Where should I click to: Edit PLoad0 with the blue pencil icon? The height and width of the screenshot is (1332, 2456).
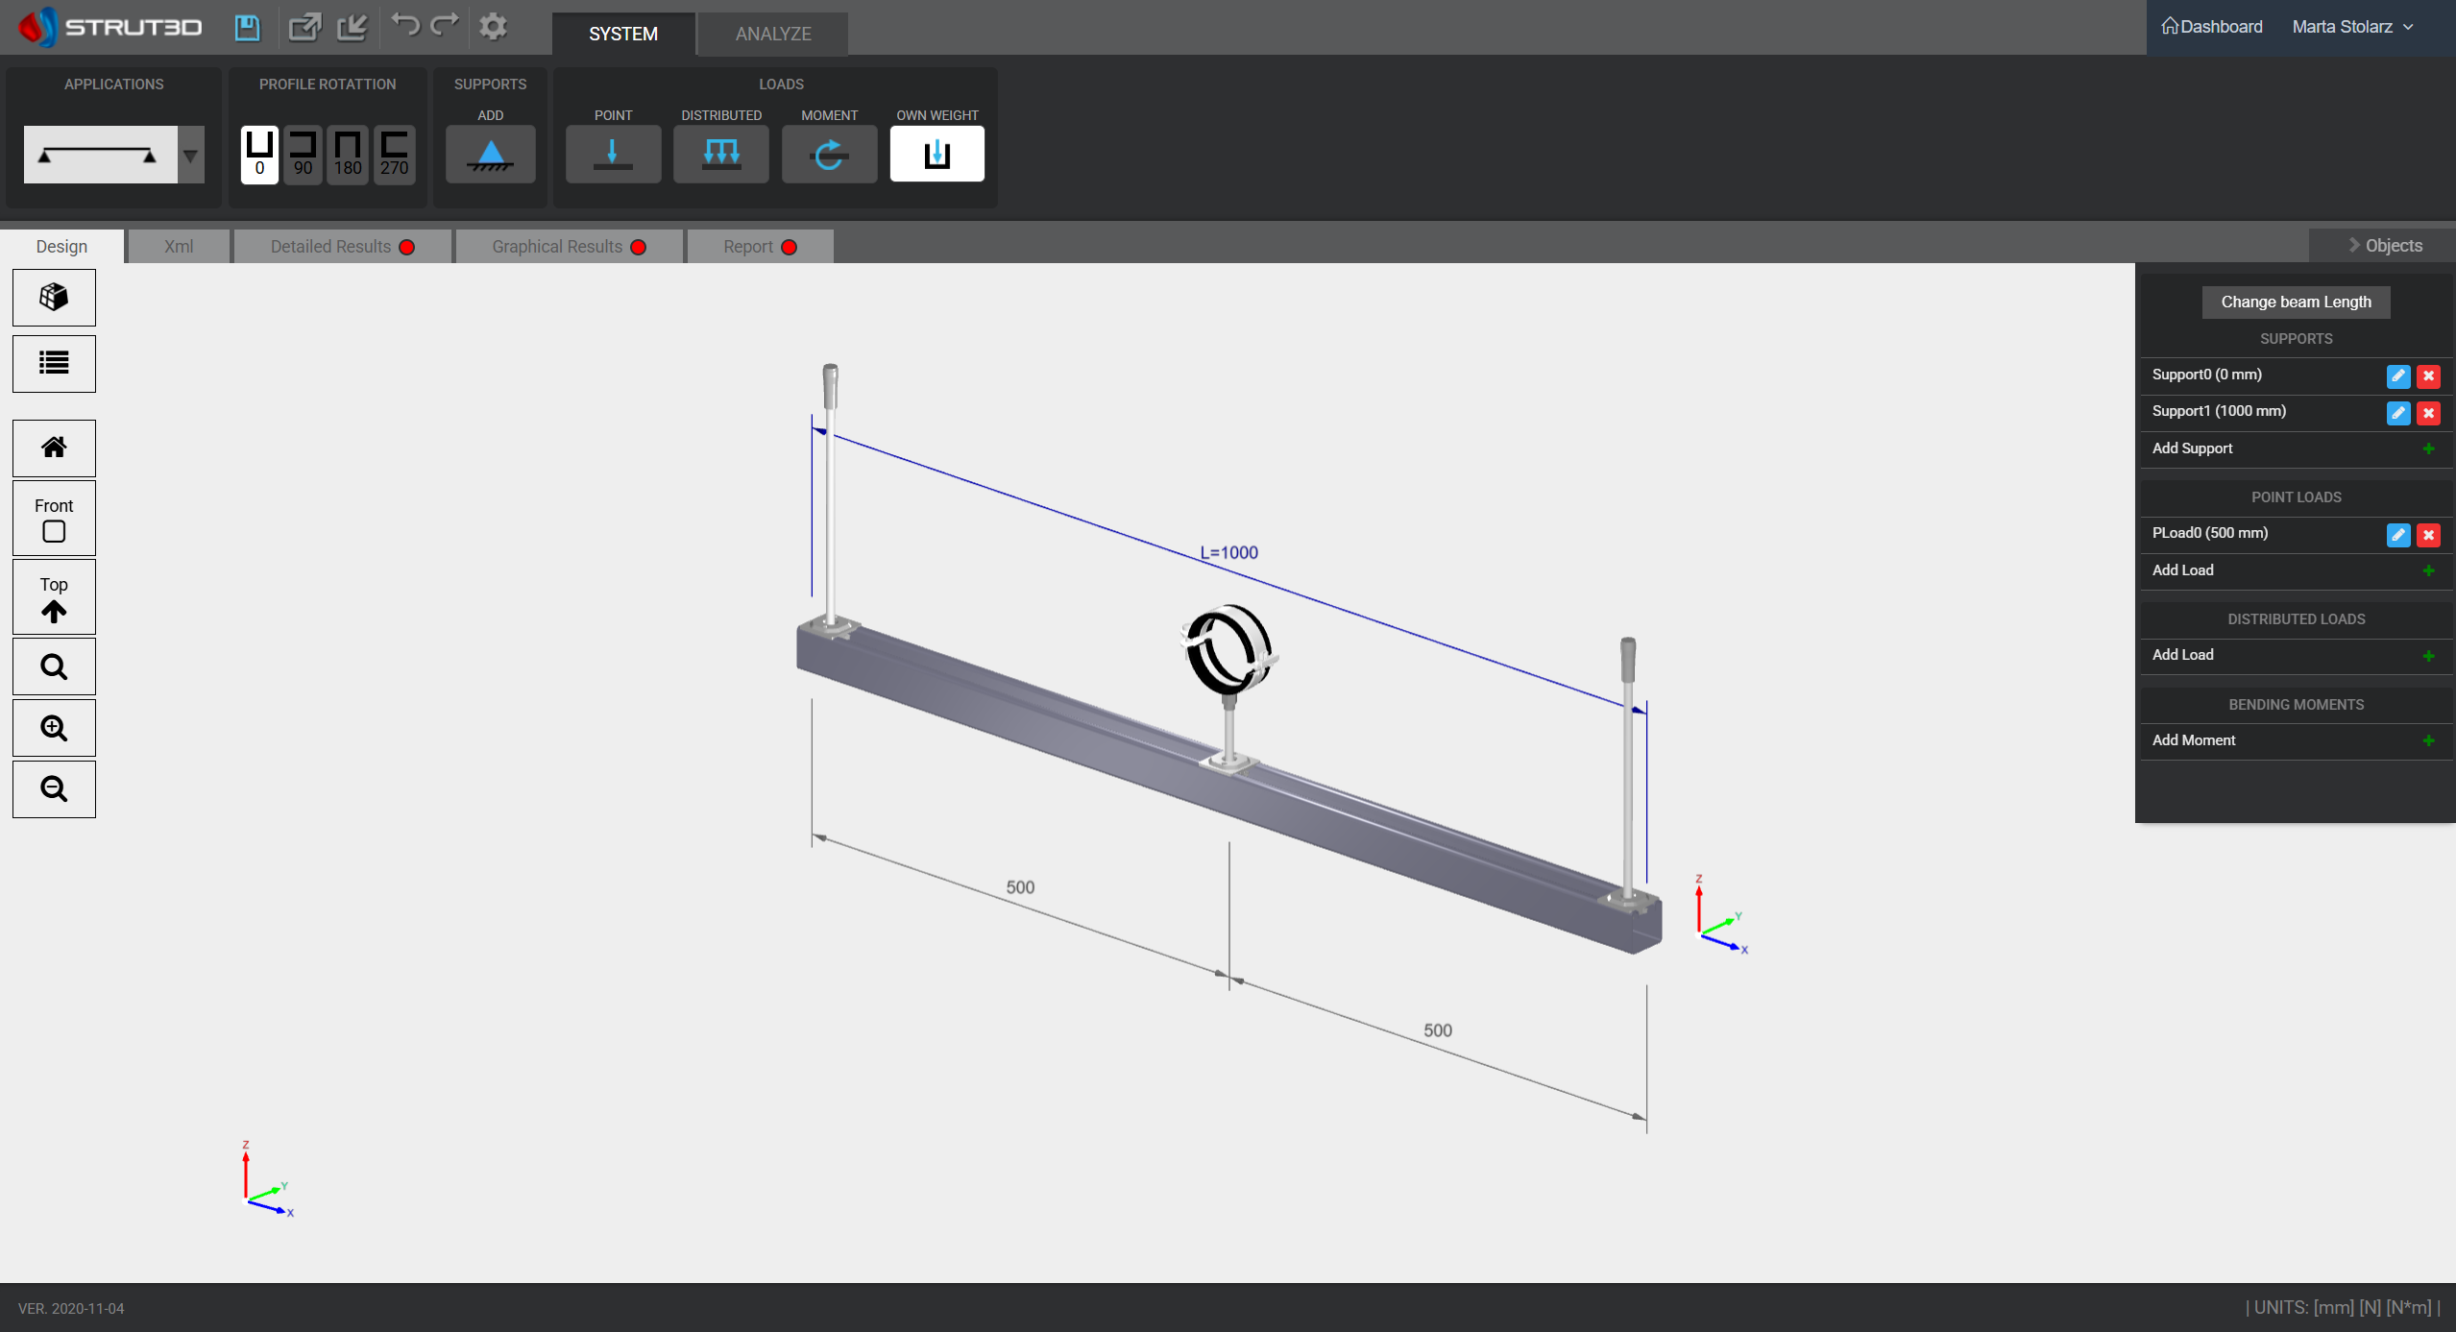point(2396,535)
